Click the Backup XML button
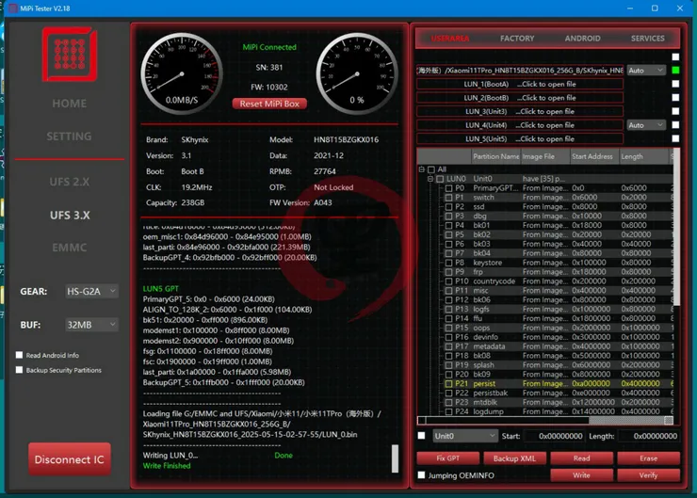 click(514, 458)
